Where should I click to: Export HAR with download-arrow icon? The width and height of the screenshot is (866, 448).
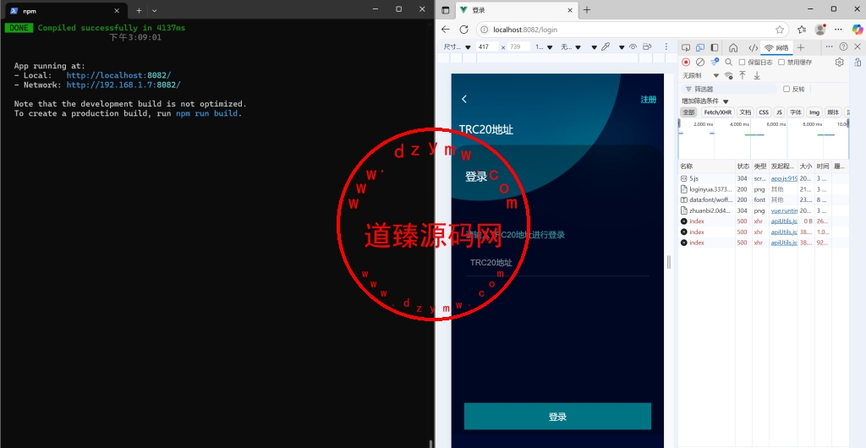tap(757, 75)
